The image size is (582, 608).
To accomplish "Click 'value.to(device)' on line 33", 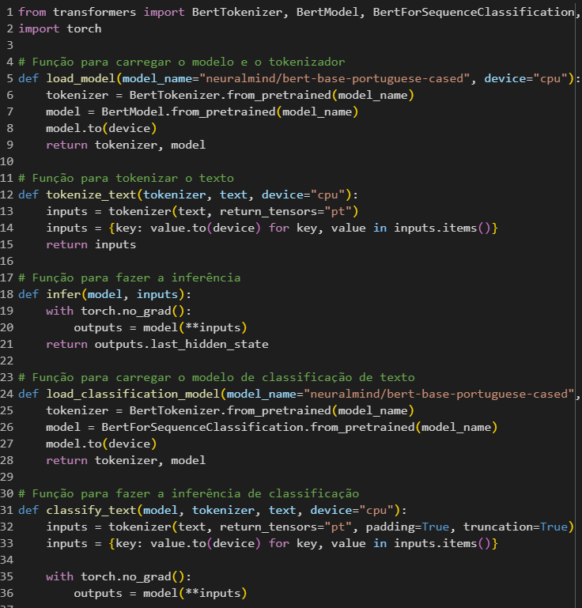I will tap(206, 544).
